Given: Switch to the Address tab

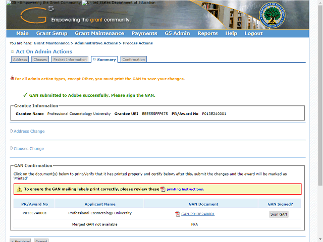Looking at the screenshot, I should tap(20, 59).
